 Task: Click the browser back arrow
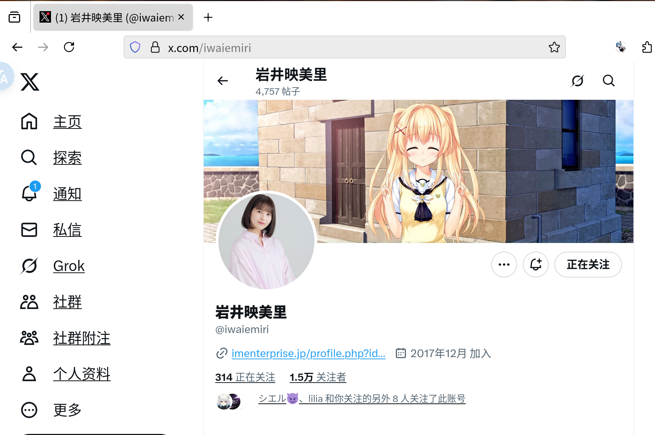(x=17, y=47)
